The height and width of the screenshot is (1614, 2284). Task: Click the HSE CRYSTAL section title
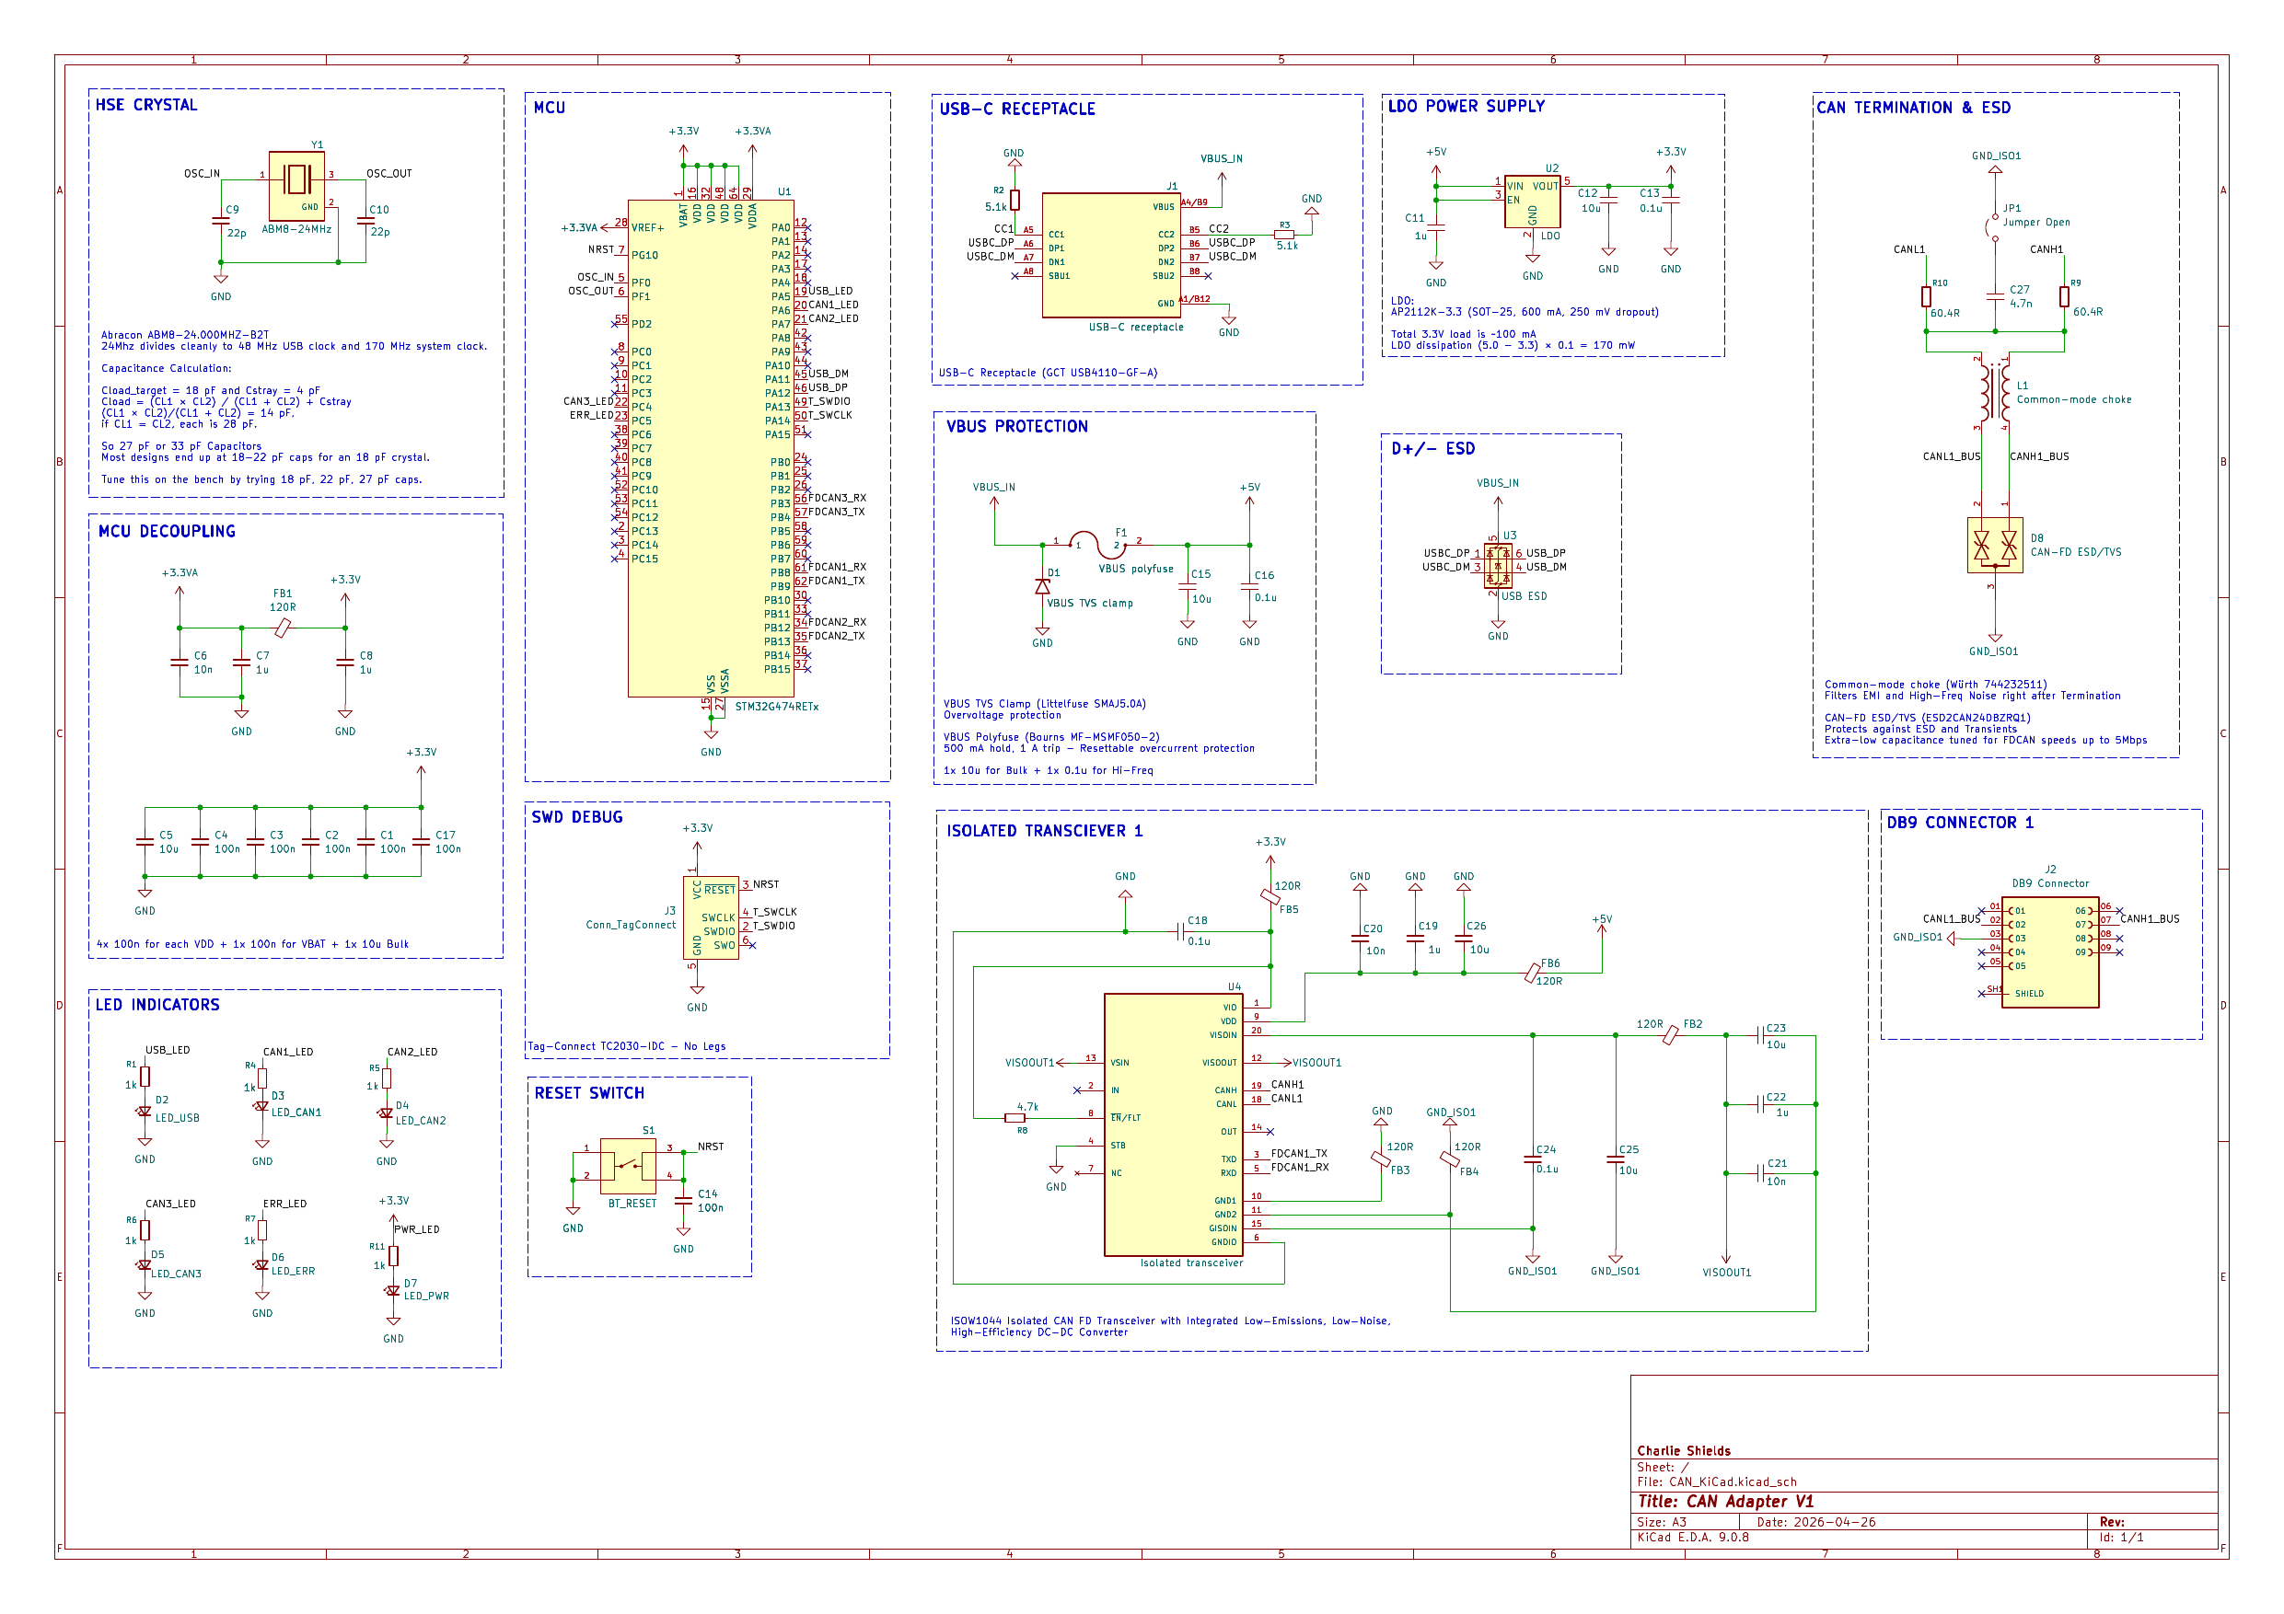pos(146,104)
